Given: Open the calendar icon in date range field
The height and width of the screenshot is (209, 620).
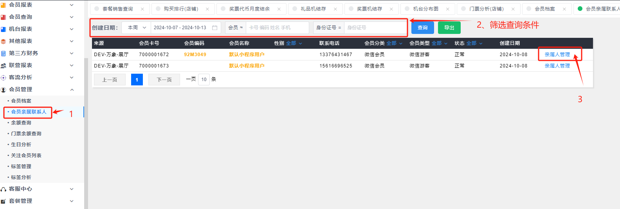Looking at the screenshot, I should point(214,28).
